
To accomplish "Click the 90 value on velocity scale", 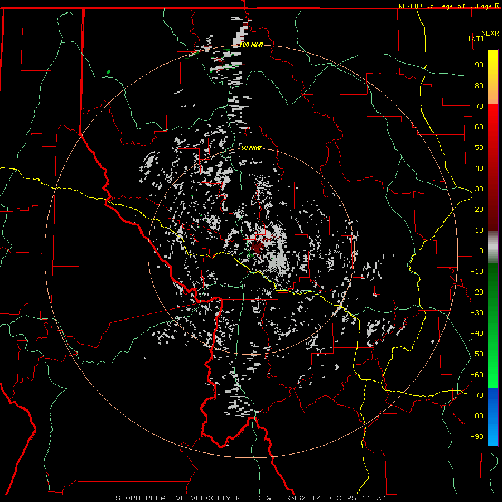I will pos(479,65).
